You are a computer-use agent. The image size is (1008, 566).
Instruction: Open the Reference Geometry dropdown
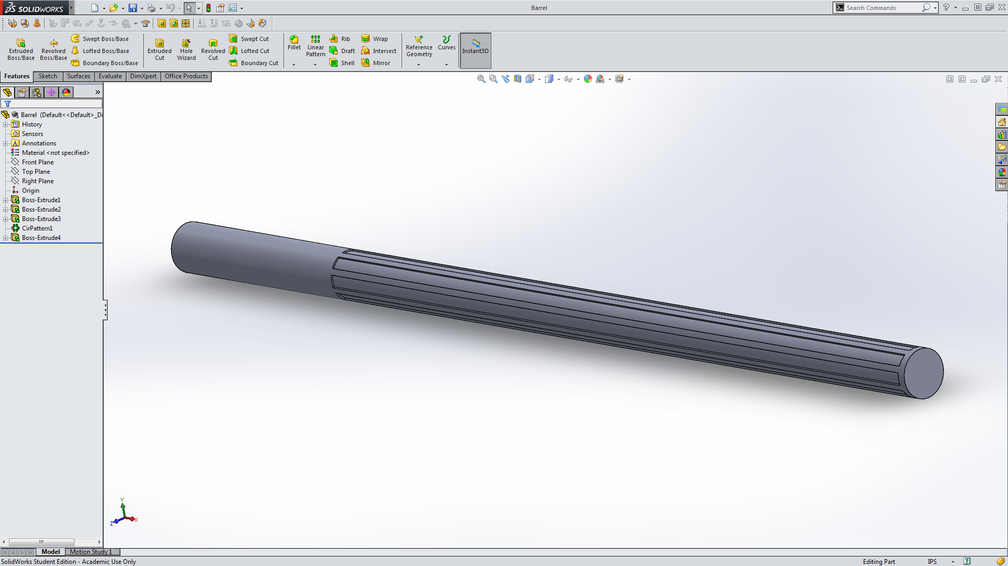(x=419, y=65)
